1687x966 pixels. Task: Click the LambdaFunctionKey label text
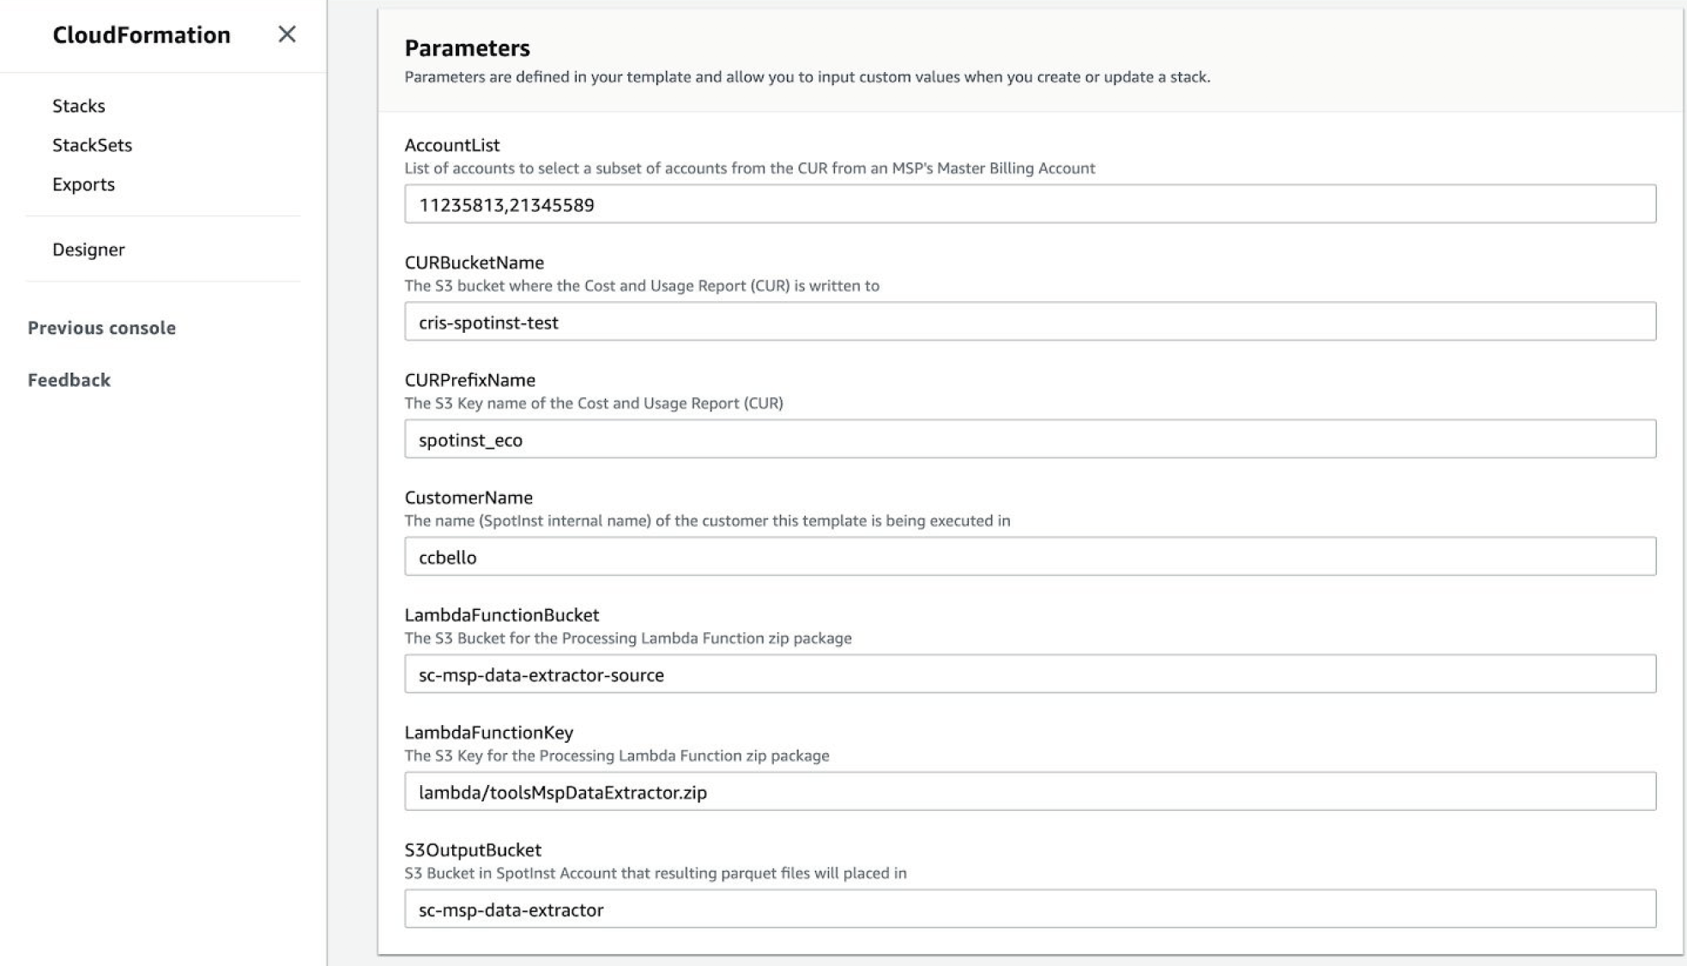(488, 733)
